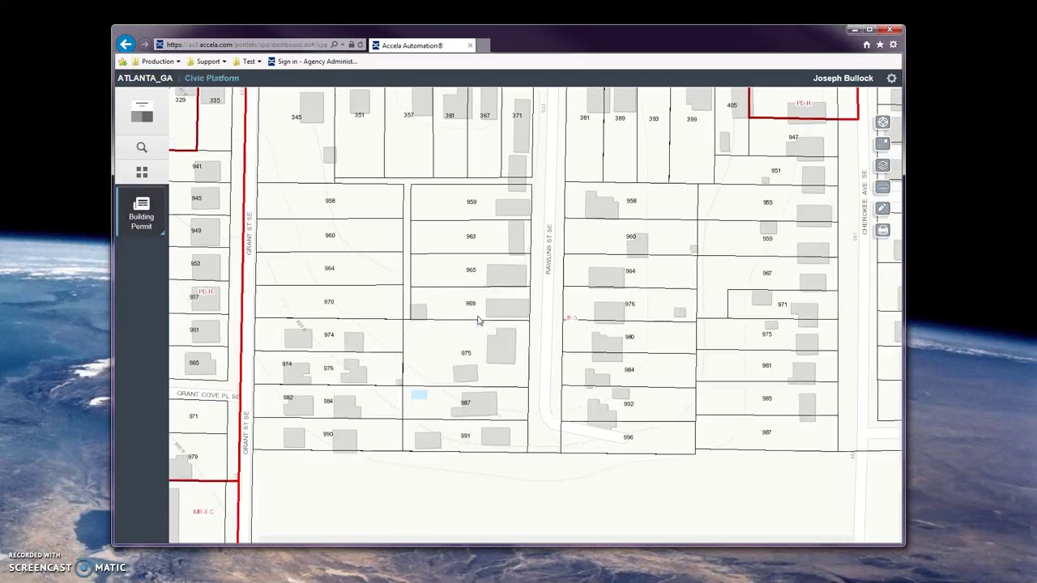The height and width of the screenshot is (583, 1037).
Task: Click parcel 996 on the map
Action: click(x=628, y=437)
